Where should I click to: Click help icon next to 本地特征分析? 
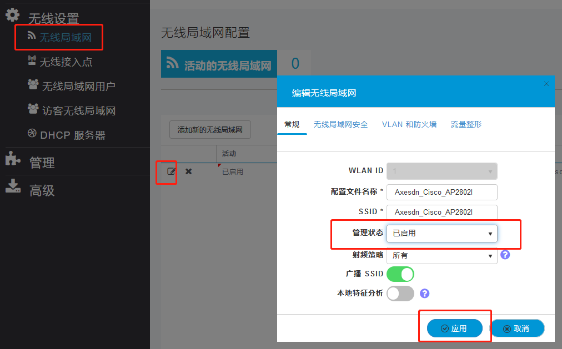click(425, 294)
